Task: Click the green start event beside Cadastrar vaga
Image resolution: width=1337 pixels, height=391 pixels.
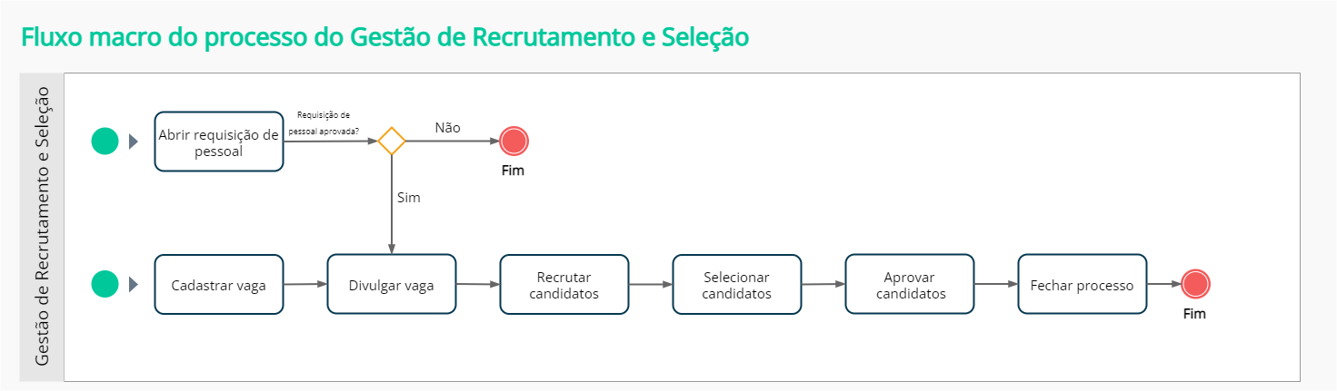Action: [105, 284]
